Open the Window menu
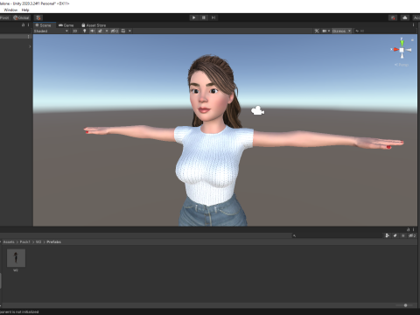420x315 pixels. 10,10
